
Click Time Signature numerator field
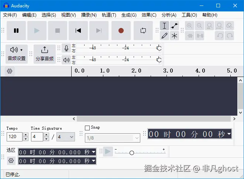[37, 137]
